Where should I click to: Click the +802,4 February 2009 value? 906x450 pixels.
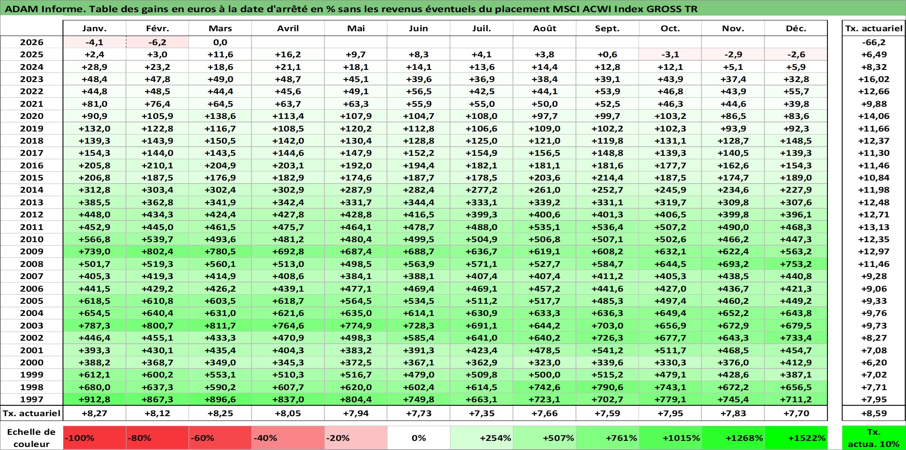point(157,251)
